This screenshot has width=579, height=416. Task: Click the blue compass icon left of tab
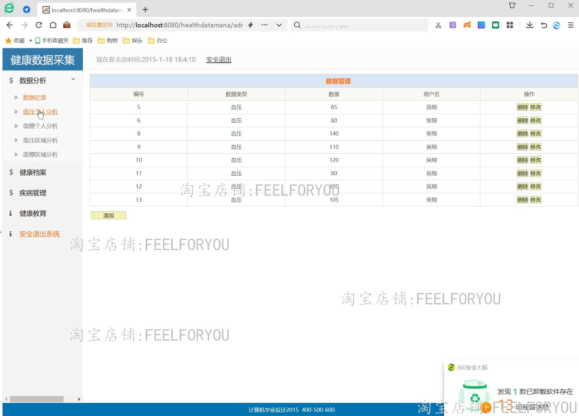27,10
